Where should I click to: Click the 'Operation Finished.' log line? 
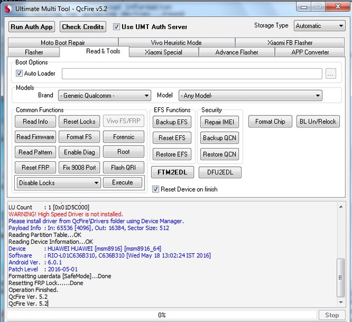pyautogui.click(x=33, y=290)
